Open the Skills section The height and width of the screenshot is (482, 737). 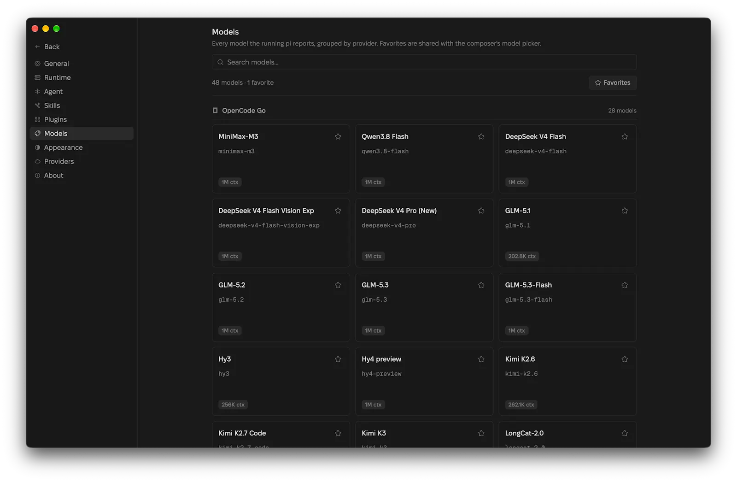[82, 106]
